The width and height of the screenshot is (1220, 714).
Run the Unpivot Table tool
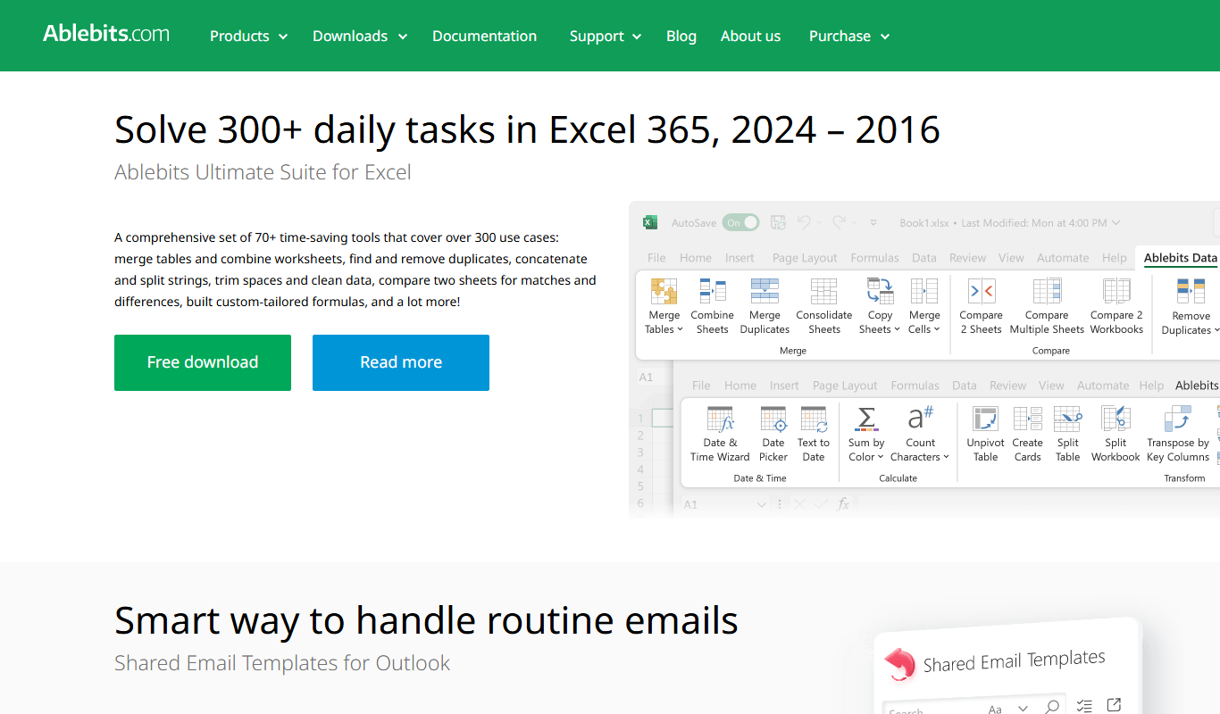(985, 419)
